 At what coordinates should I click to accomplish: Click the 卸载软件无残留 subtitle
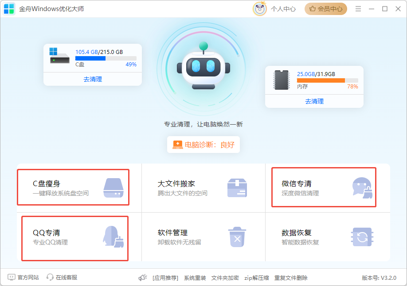180,243
